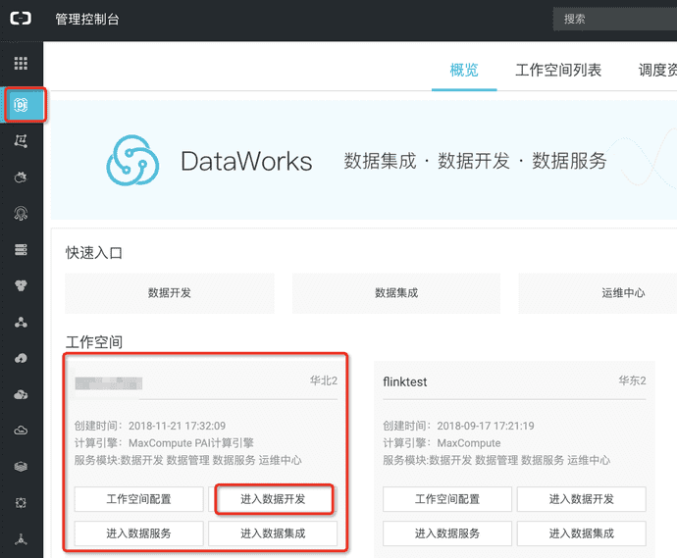
Task: Open the 数据开发 quick entry
Action: 169,293
